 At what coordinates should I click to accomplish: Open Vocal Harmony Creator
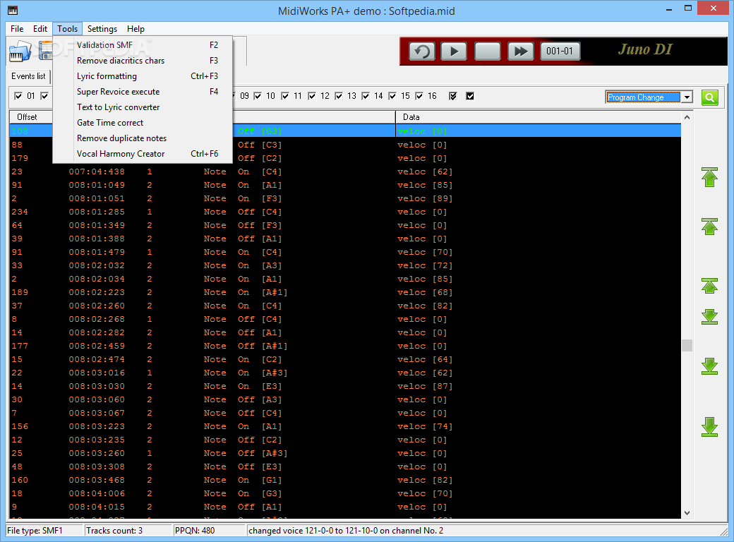(143, 154)
